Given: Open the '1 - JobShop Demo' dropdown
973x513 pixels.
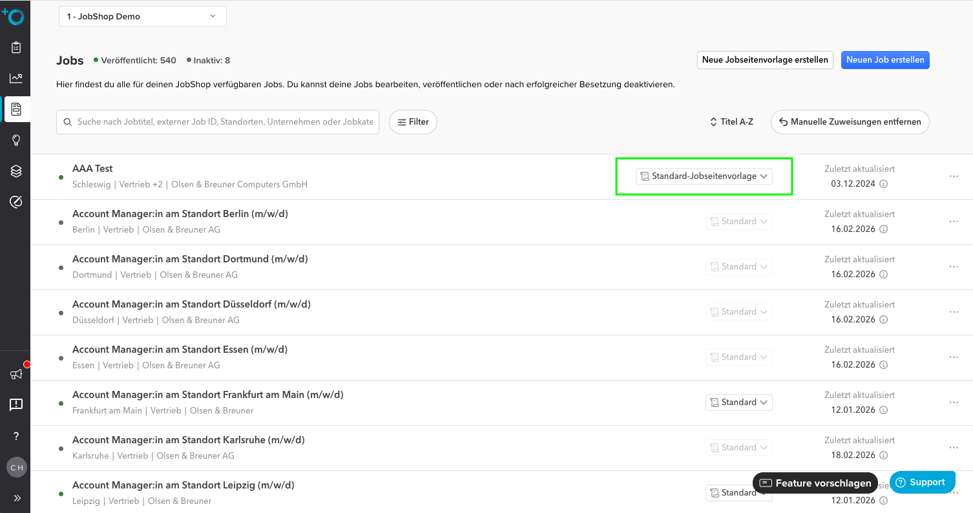Looking at the screenshot, I should pyautogui.click(x=142, y=16).
